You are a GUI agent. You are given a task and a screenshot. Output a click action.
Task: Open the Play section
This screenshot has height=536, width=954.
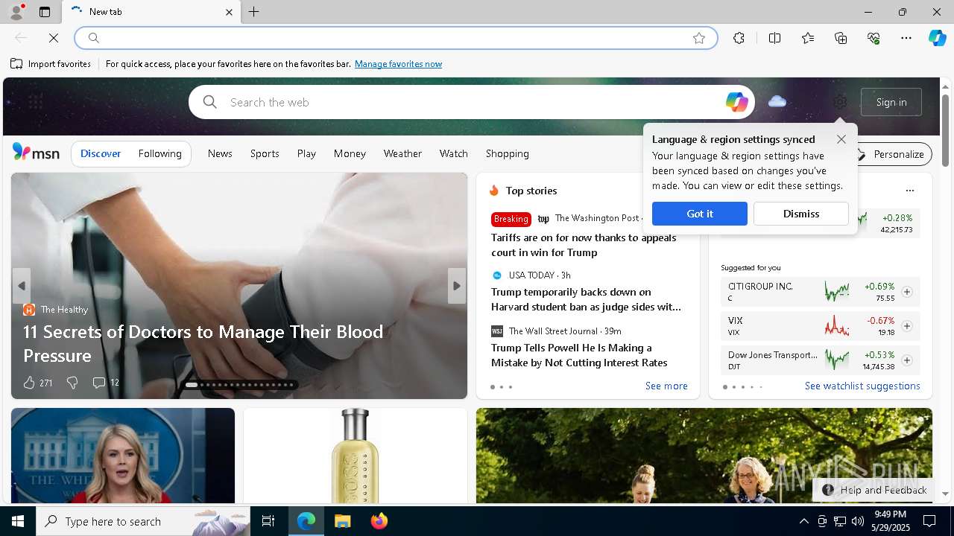[306, 153]
